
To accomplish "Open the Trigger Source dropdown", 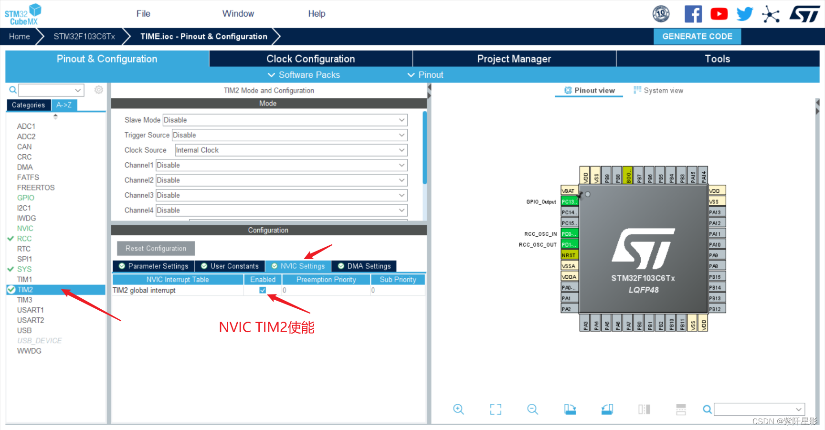I will tap(290, 135).
